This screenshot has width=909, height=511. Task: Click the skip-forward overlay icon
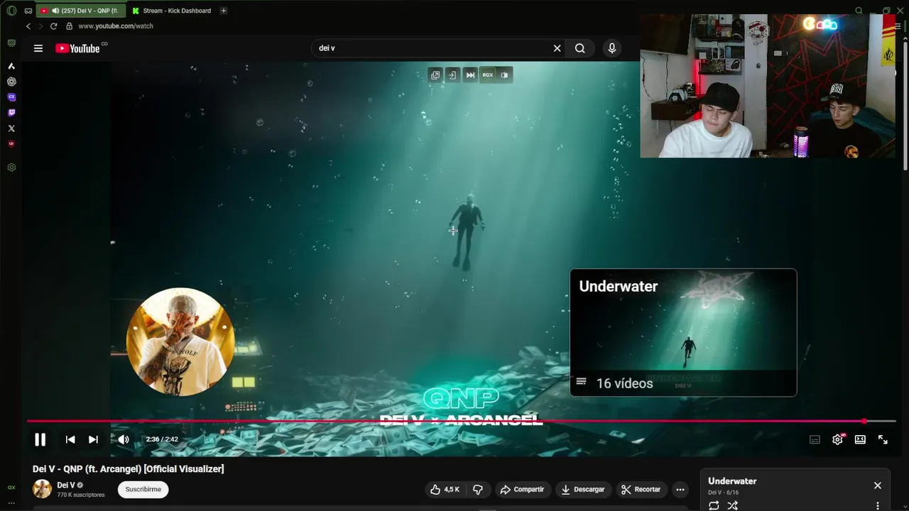pos(470,75)
